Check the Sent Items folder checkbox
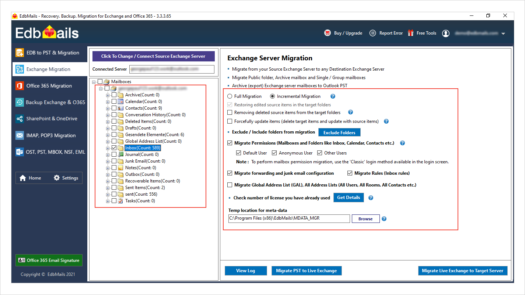The width and height of the screenshot is (525, 295). coord(114,188)
